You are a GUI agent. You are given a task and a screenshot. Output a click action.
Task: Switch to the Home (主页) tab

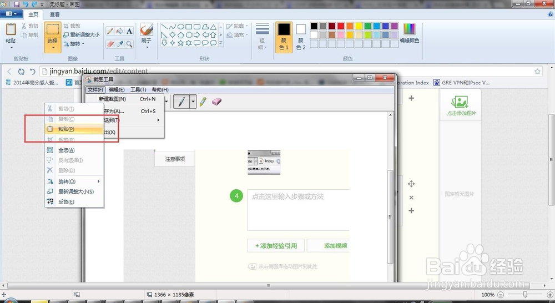[x=33, y=14]
